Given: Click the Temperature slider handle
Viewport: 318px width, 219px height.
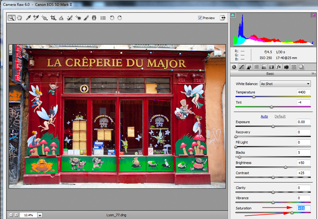Looking at the screenshot, I should pos(254,97).
